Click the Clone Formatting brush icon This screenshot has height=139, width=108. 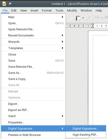(88, 18)
